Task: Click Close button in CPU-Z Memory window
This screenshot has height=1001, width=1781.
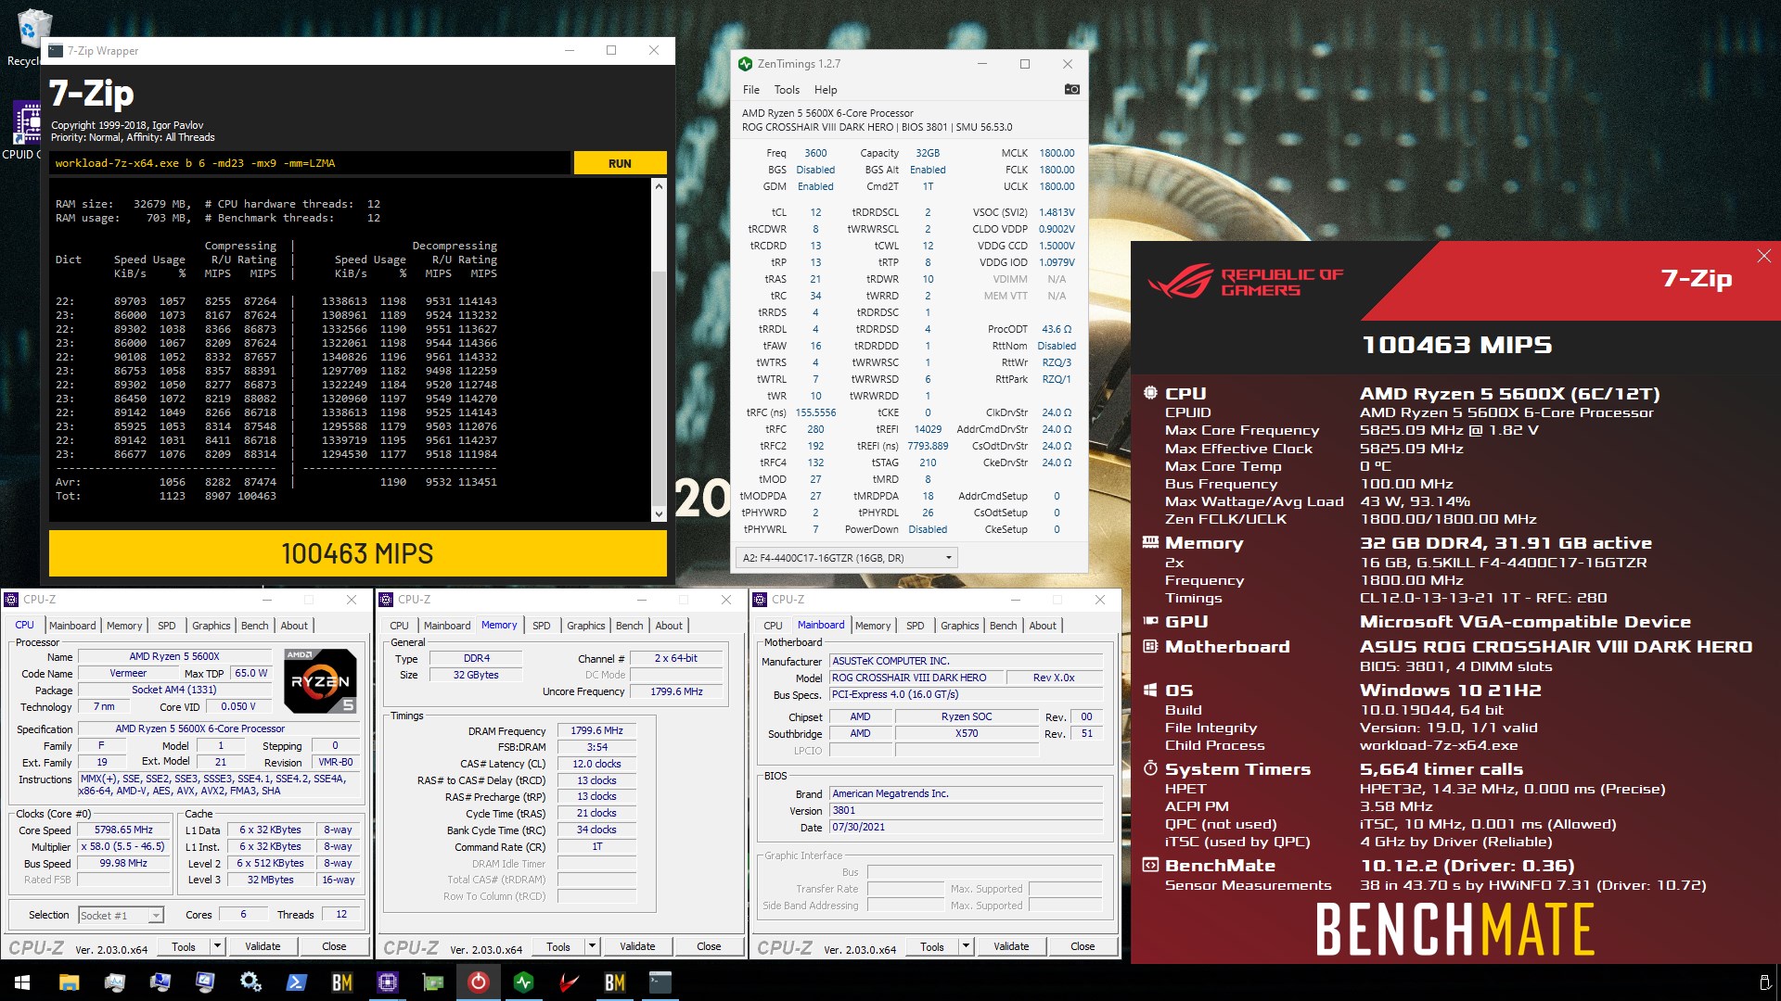Action: (x=709, y=946)
